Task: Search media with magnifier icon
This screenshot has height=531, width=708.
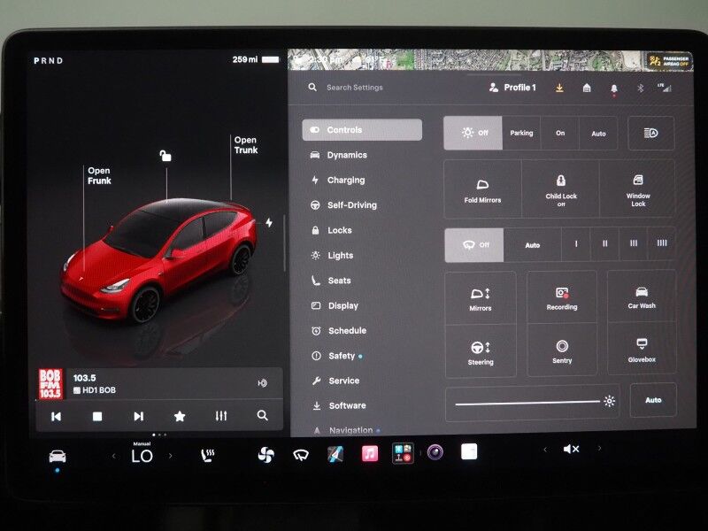Action: click(x=262, y=415)
